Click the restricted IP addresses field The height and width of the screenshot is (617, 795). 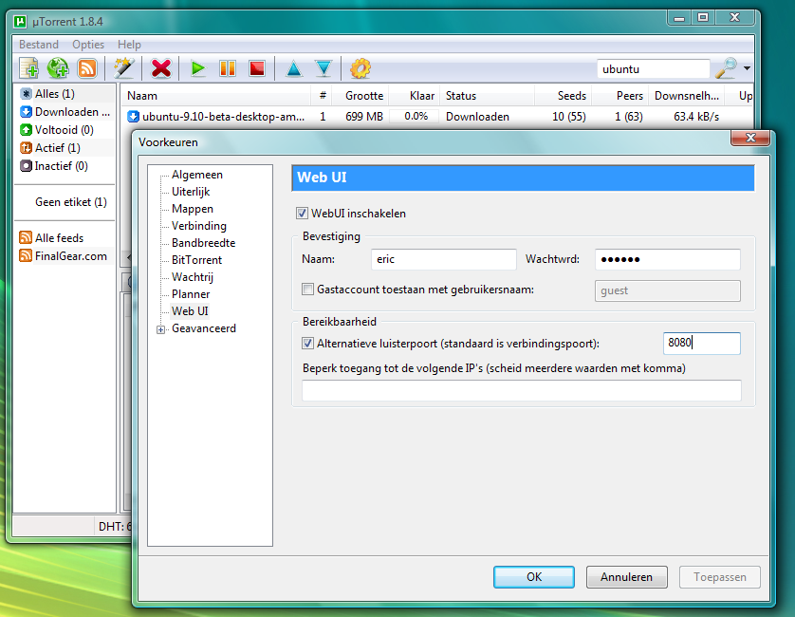tap(522, 391)
